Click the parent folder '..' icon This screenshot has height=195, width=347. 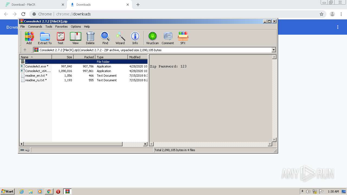coord(23,62)
